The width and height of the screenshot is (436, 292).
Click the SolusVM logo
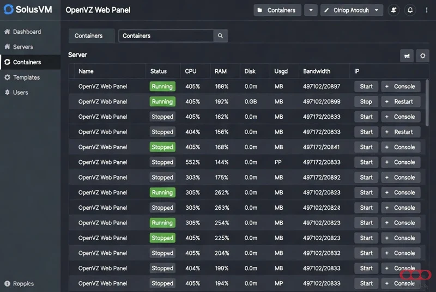point(28,9)
